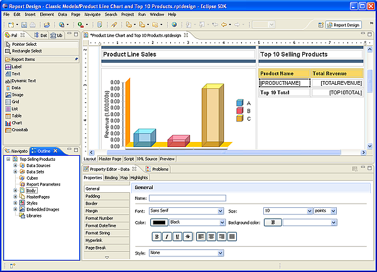Select the List report item

[x=12, y=109]
